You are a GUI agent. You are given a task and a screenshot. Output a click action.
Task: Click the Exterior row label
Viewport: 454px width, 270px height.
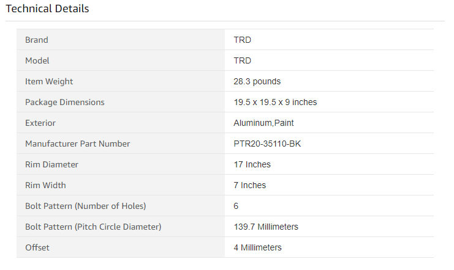click(40, 123)
